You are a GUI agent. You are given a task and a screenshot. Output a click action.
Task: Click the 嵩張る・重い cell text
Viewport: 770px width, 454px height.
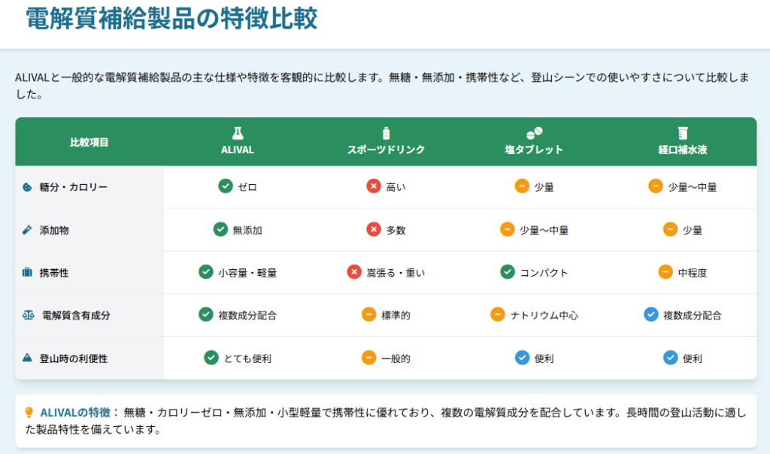396,273
